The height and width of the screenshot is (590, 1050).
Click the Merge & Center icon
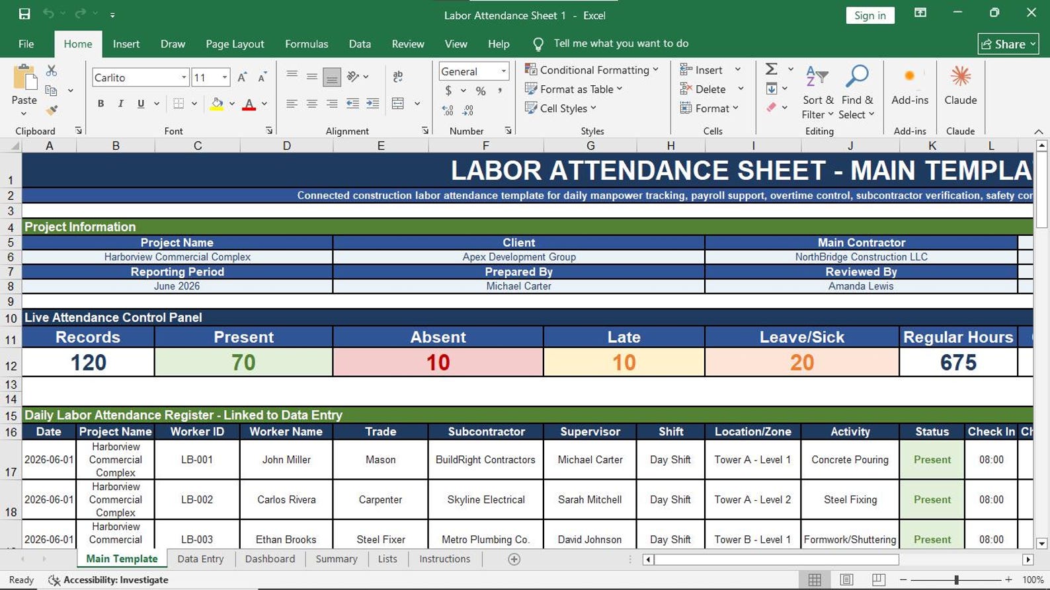click(398, 104)
